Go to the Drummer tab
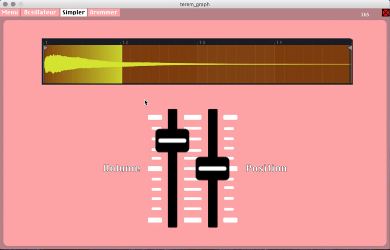The image size is (390, 250). pyautogui.click(x=103, y=13)
